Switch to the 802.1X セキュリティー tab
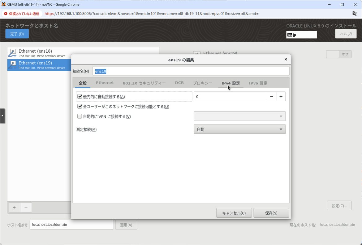 [144, 83]
